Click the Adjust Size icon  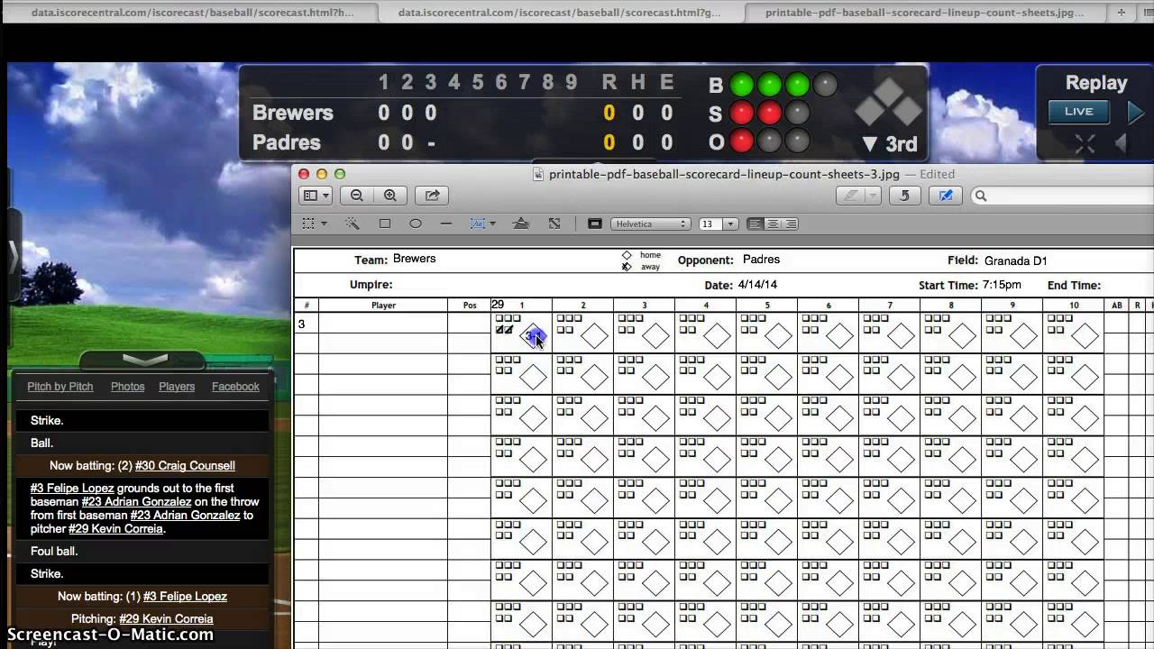tap(554, 224)
